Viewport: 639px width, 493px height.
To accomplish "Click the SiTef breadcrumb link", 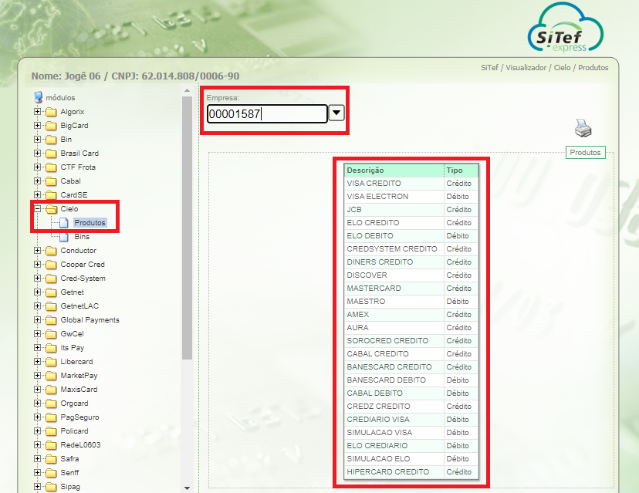I will [489, 68].
